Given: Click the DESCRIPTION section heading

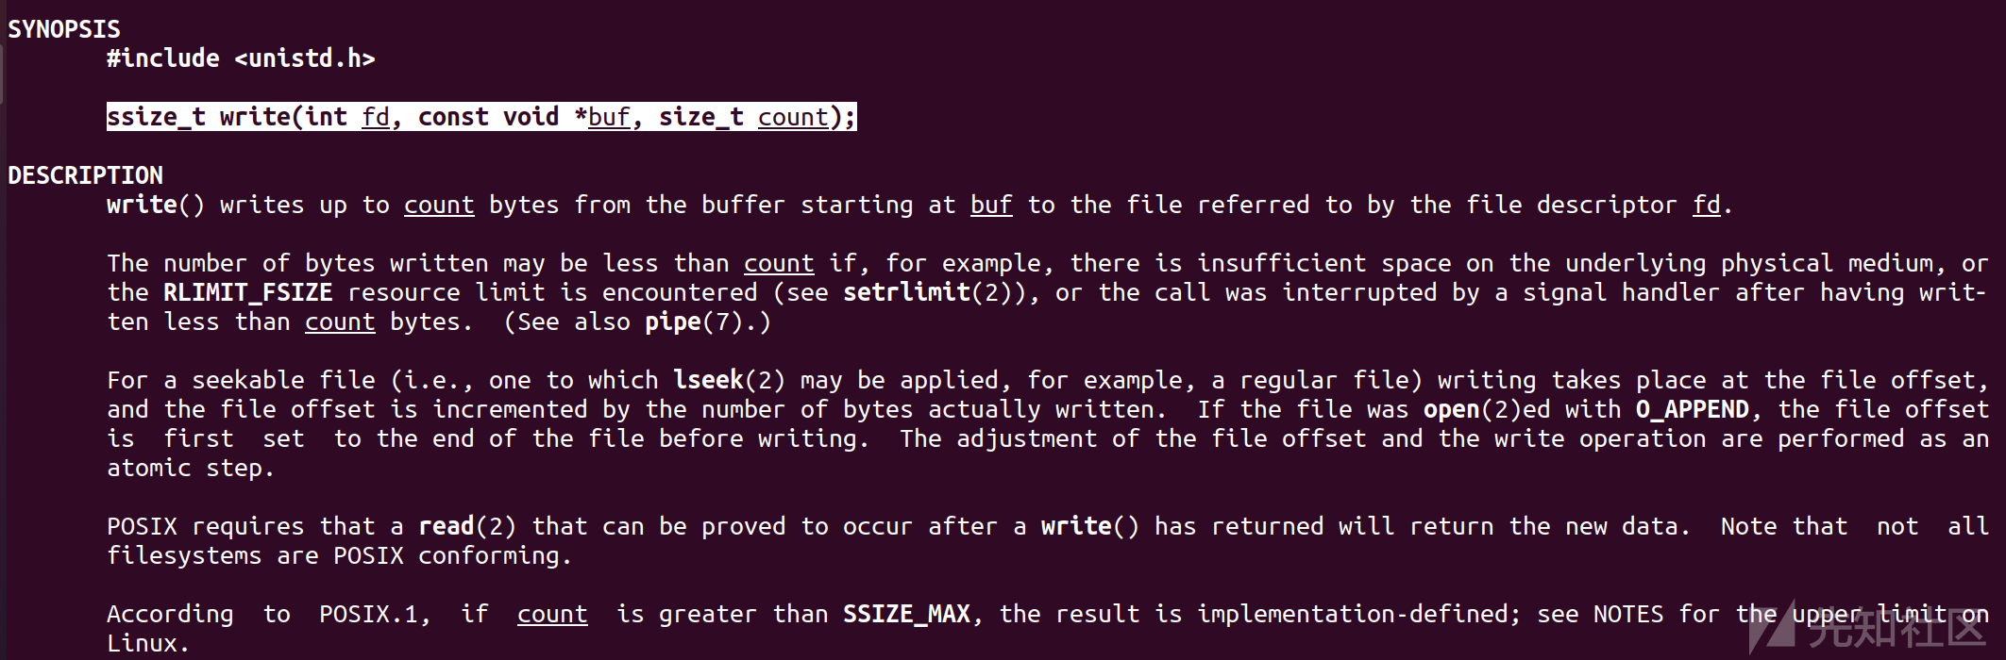Looking at the screenshot, I should click(85, 175).
